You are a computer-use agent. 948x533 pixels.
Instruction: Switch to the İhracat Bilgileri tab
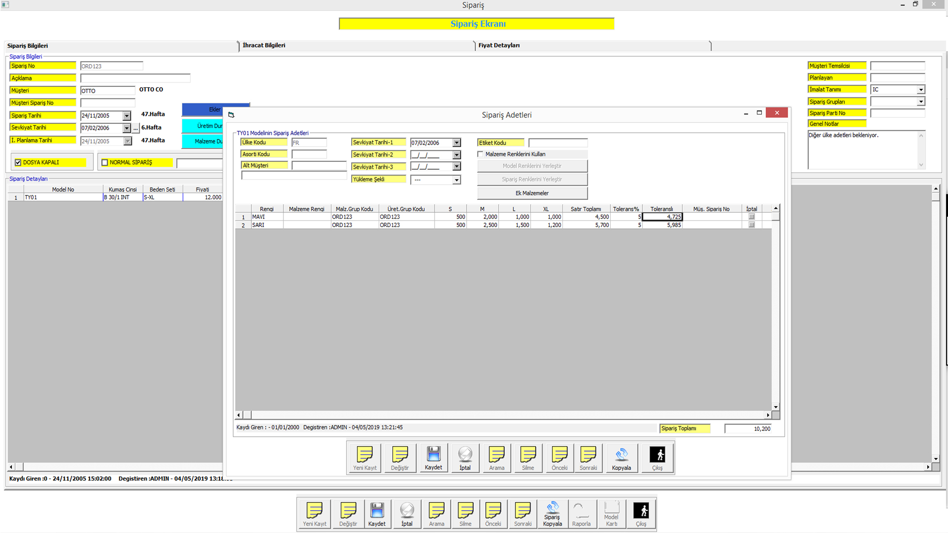[x=264, y=45]
